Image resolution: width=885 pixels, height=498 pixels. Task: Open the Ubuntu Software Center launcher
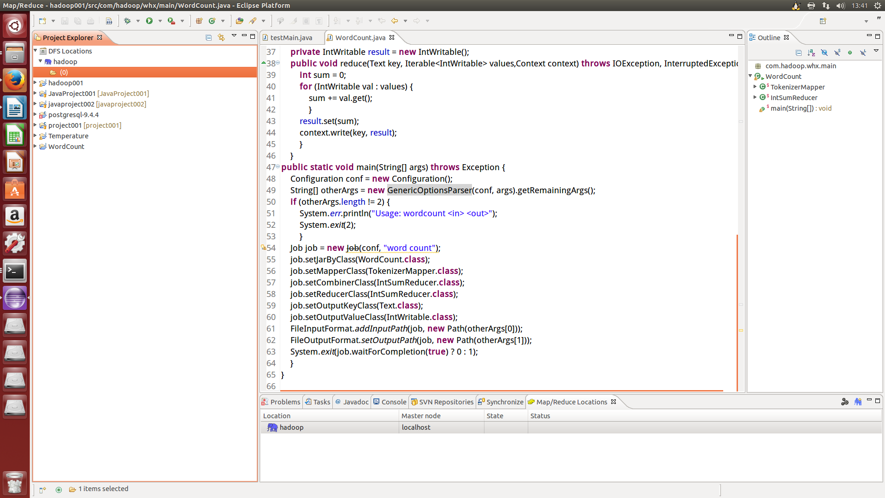click(x=15, y=190)
